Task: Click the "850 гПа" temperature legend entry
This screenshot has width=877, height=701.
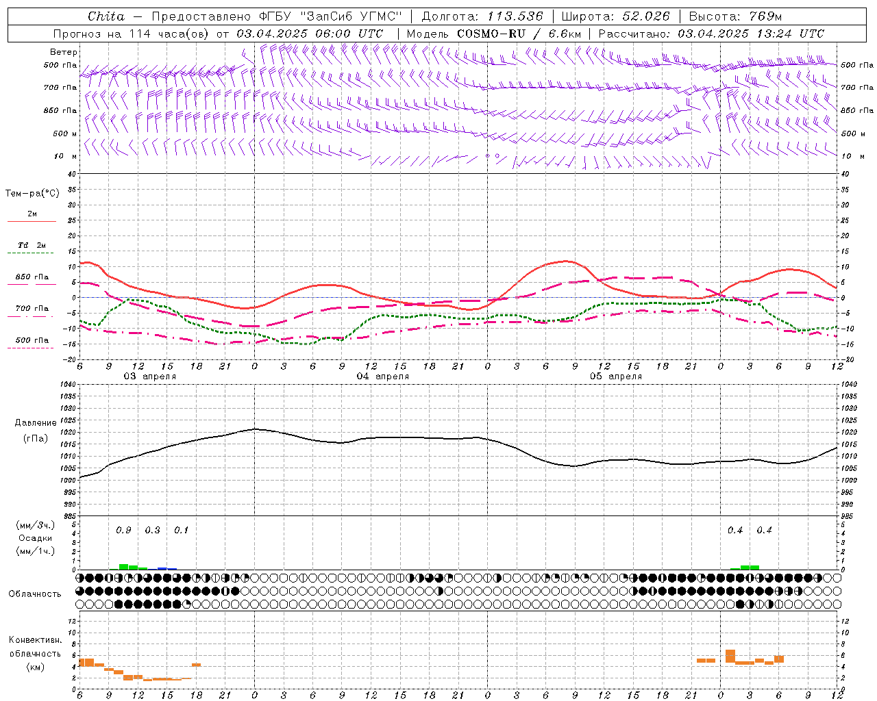Action: tap(32, 277)
